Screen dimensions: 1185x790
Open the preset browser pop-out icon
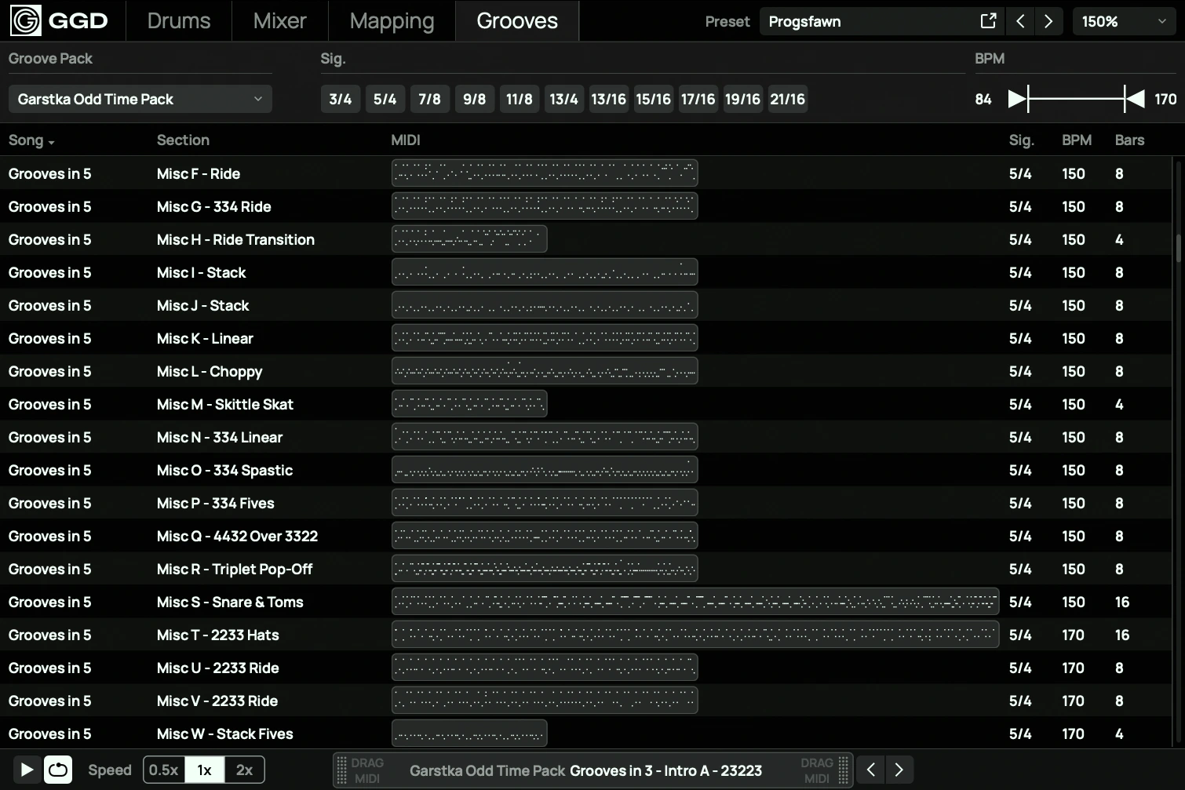tap(988, 21)
